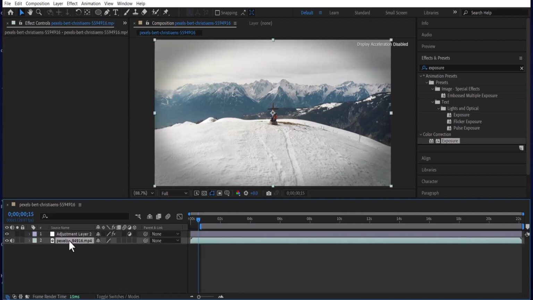
Task: Enable the Snapping checkbox
Action: point(218,13)
